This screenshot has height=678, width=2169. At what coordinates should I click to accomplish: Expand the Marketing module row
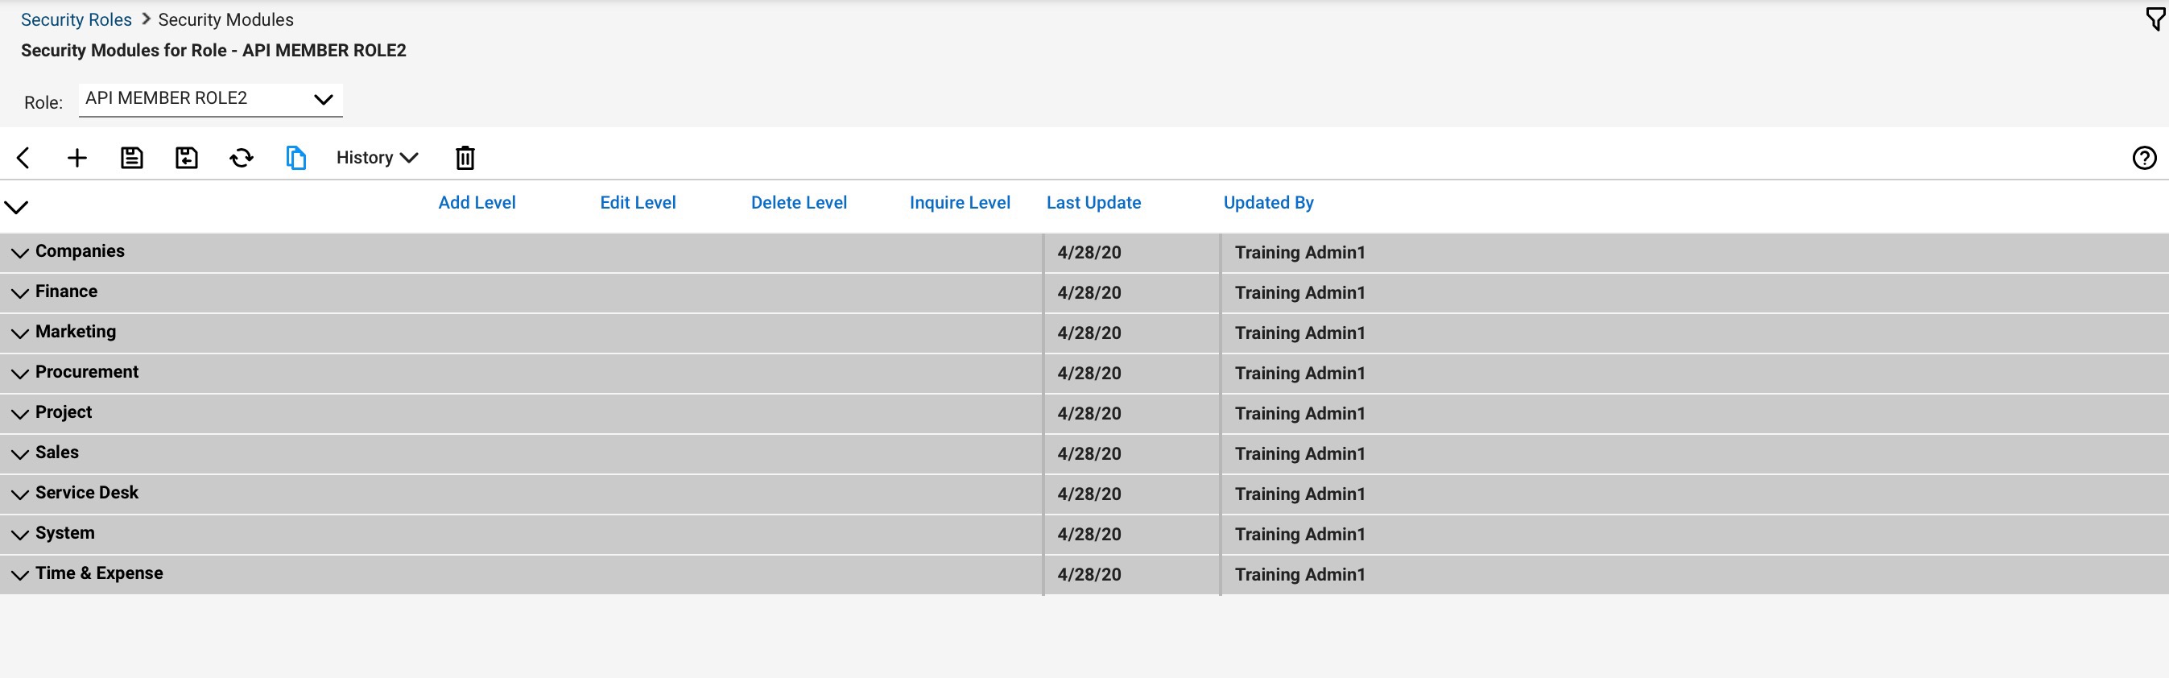pos(19,333)
